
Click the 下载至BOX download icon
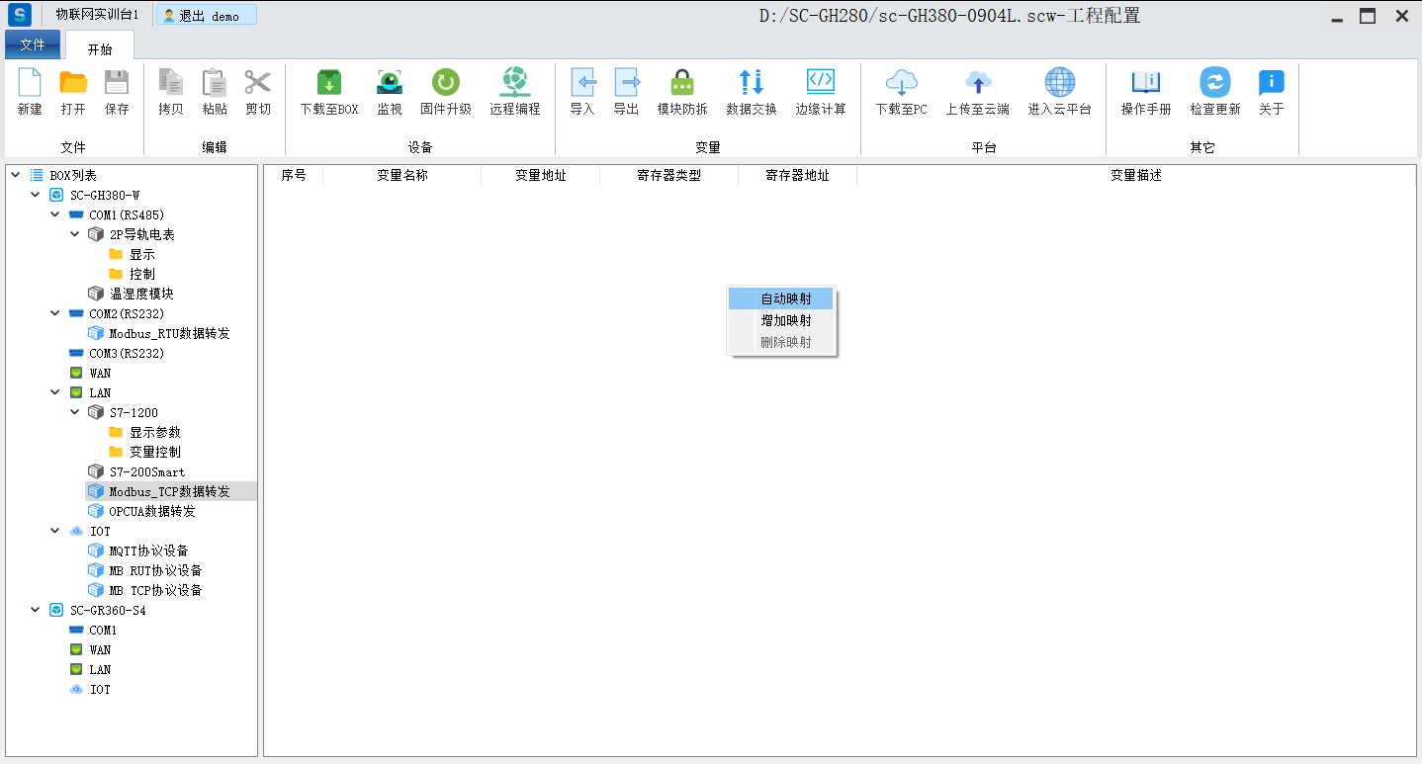pyautogui.click(x=328, y=83)
